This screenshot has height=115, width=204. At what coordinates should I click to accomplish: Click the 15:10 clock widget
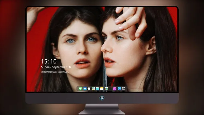[x=49, y=61]
